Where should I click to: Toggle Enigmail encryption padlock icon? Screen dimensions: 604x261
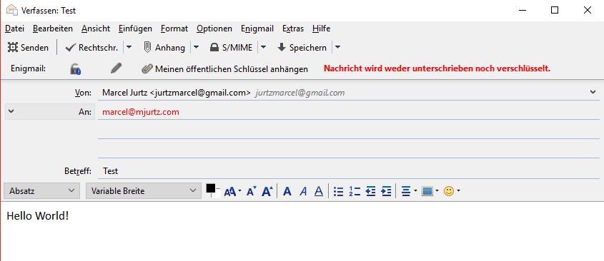[x=75, y=68]
